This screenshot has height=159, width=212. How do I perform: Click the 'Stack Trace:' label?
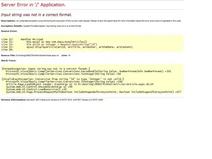point(9,60)
